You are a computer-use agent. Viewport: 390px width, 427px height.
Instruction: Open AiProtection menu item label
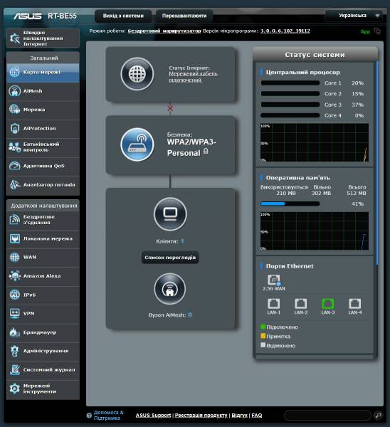click(x=39, y=128)
